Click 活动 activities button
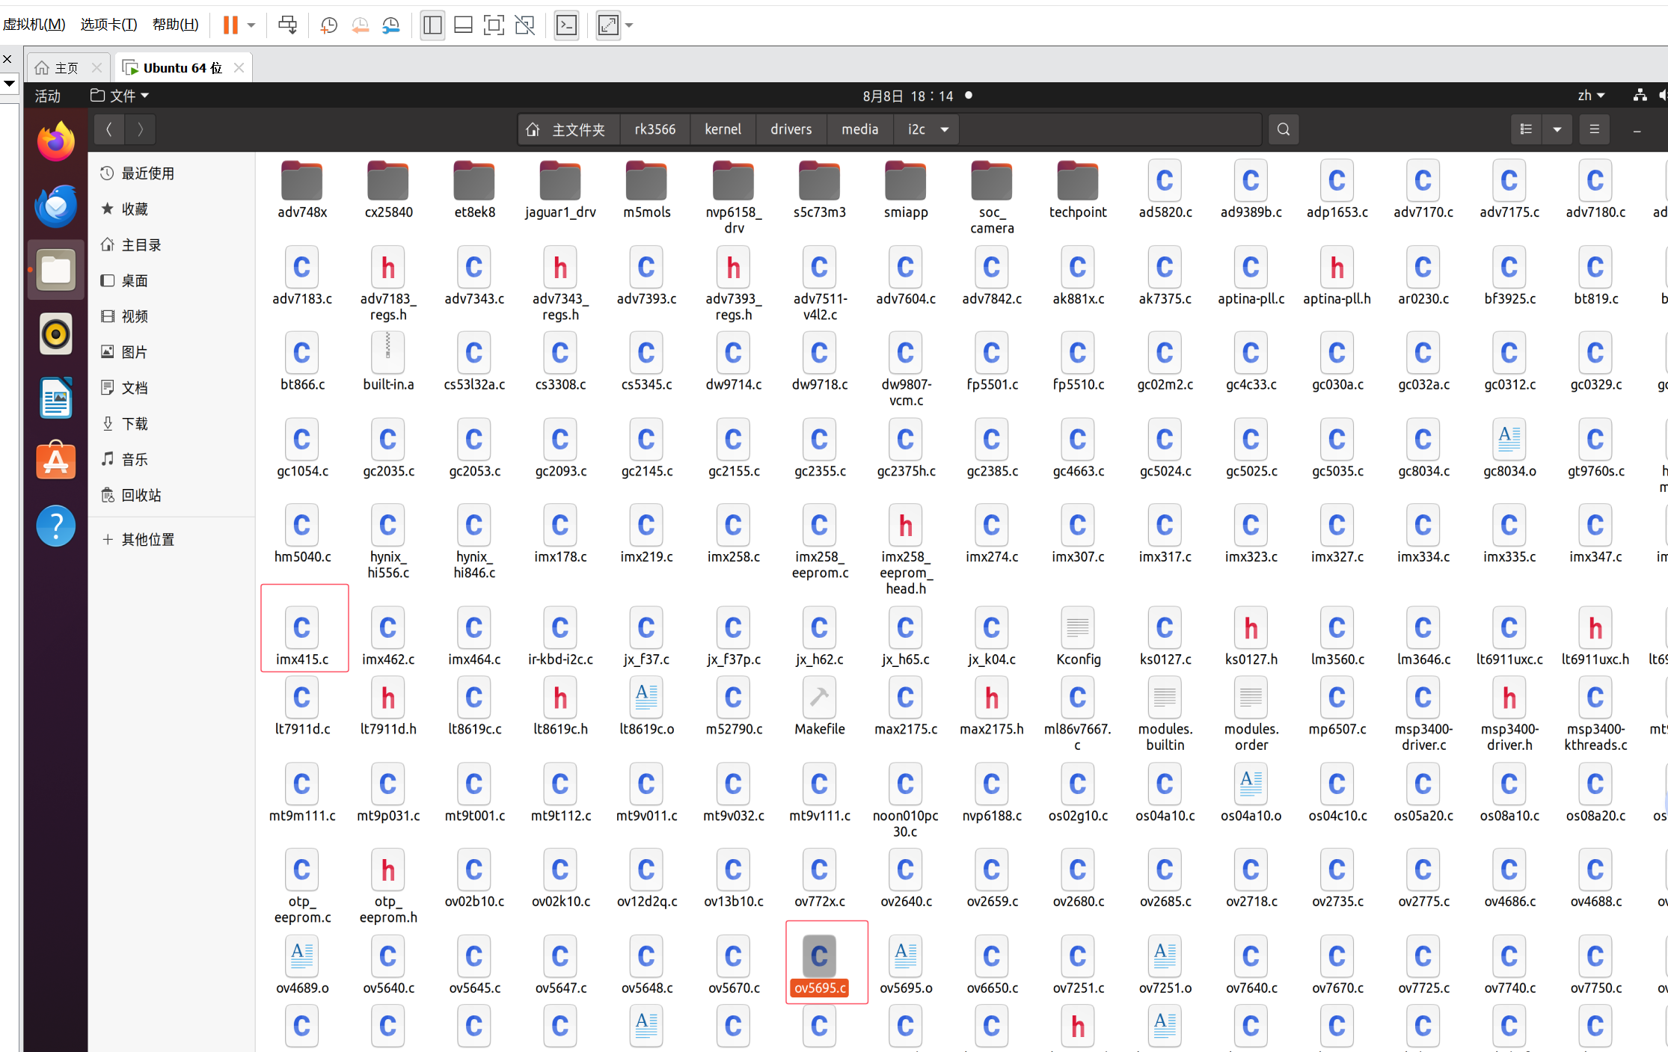 pos(48,96)
